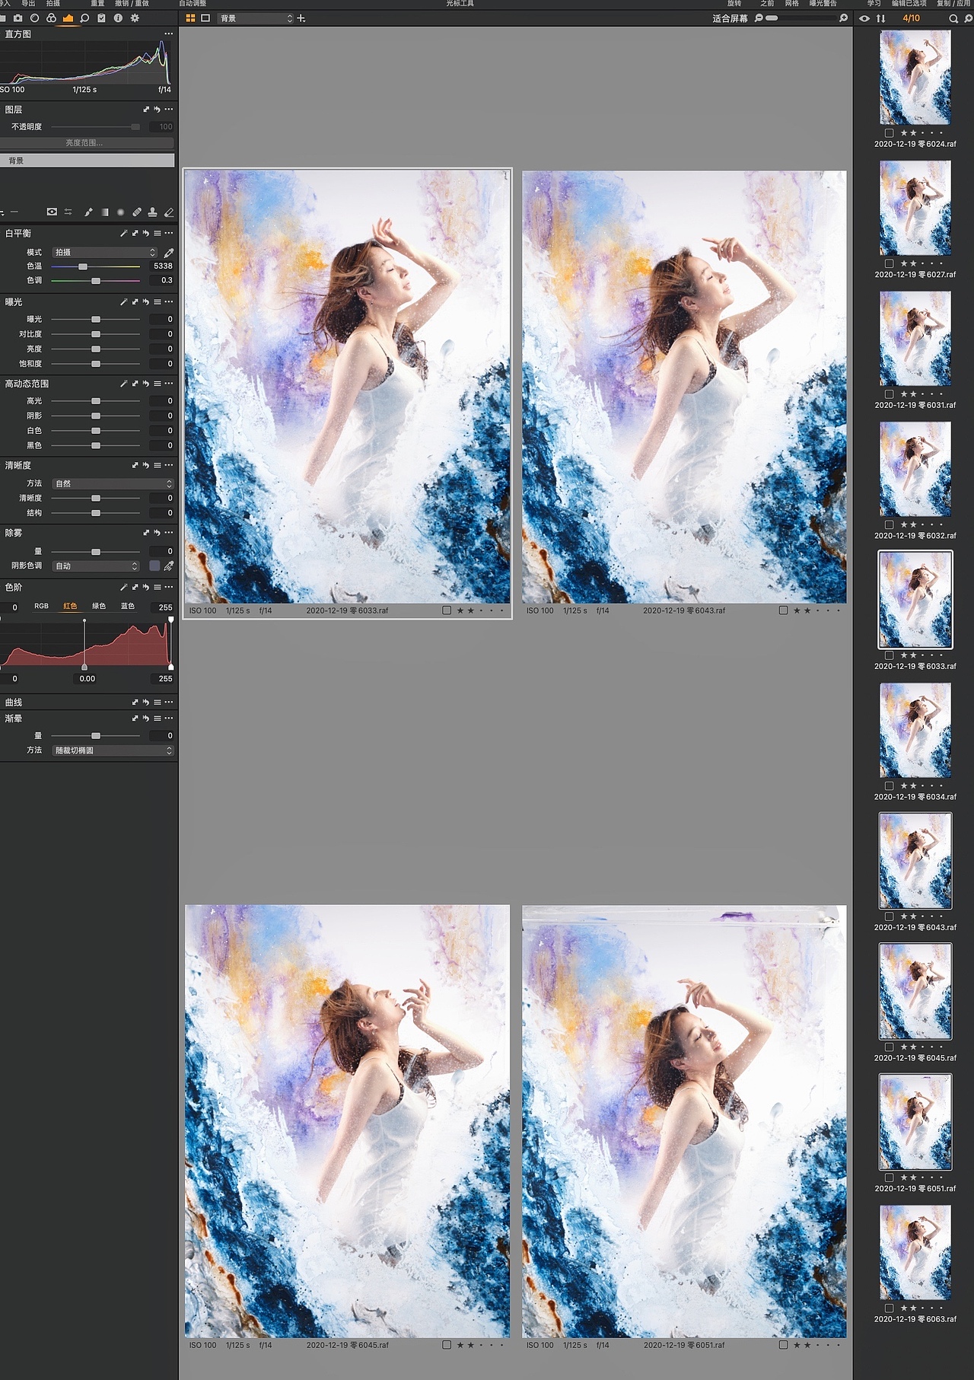Select the Radial Gradient Mask tool
This screenshot has width=974, height=1380.
(x=120, y=212)
